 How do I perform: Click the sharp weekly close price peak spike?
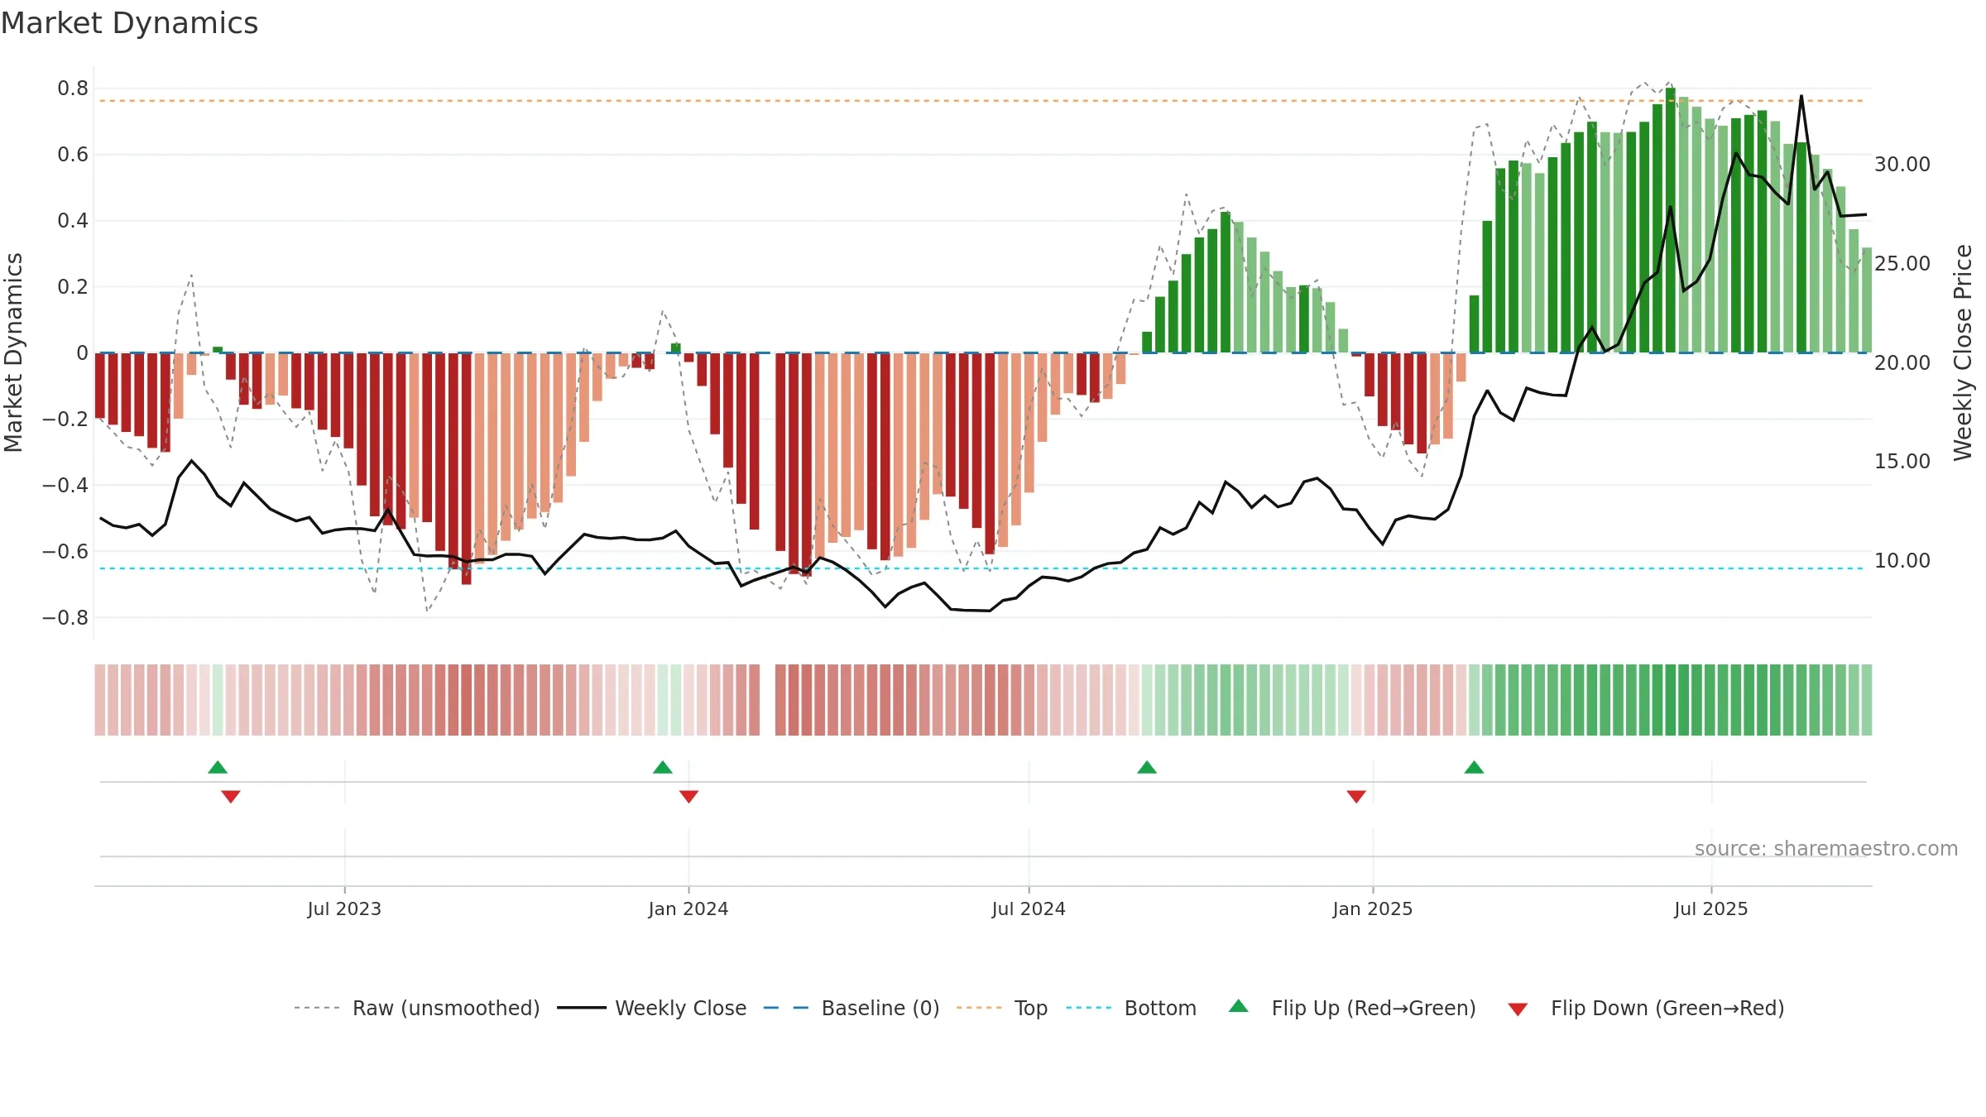pos(1801,98)
